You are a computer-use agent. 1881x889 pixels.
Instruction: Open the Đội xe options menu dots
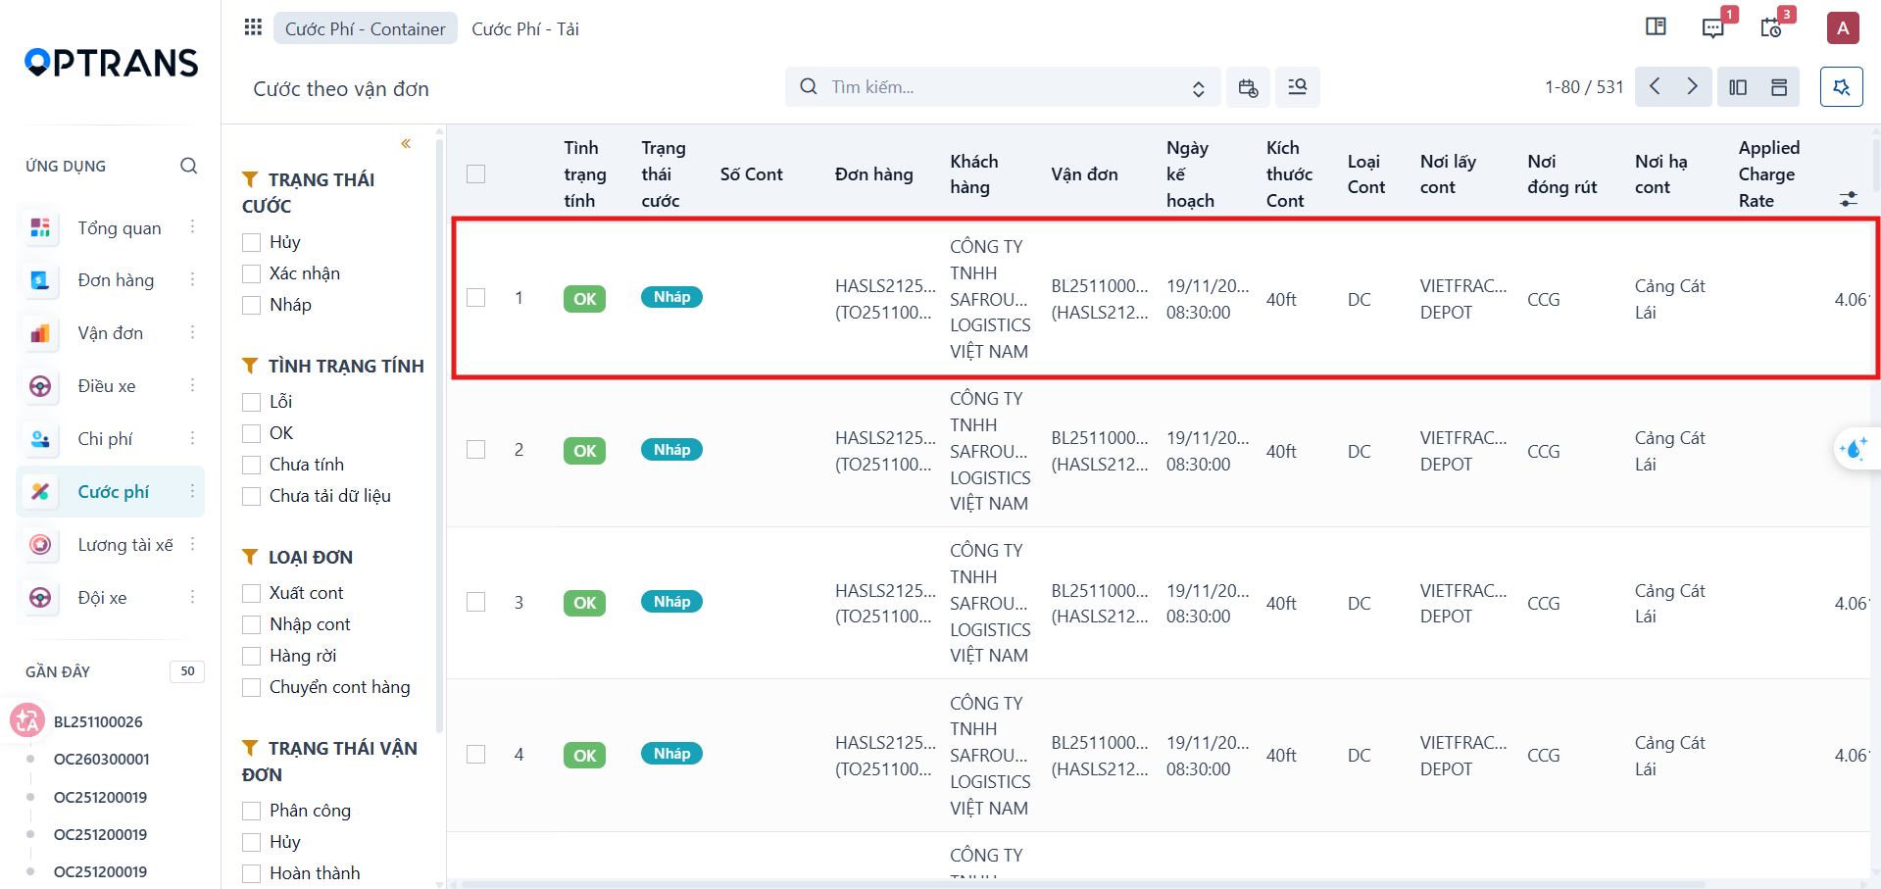pyautogui.click(x=192, y=597)
